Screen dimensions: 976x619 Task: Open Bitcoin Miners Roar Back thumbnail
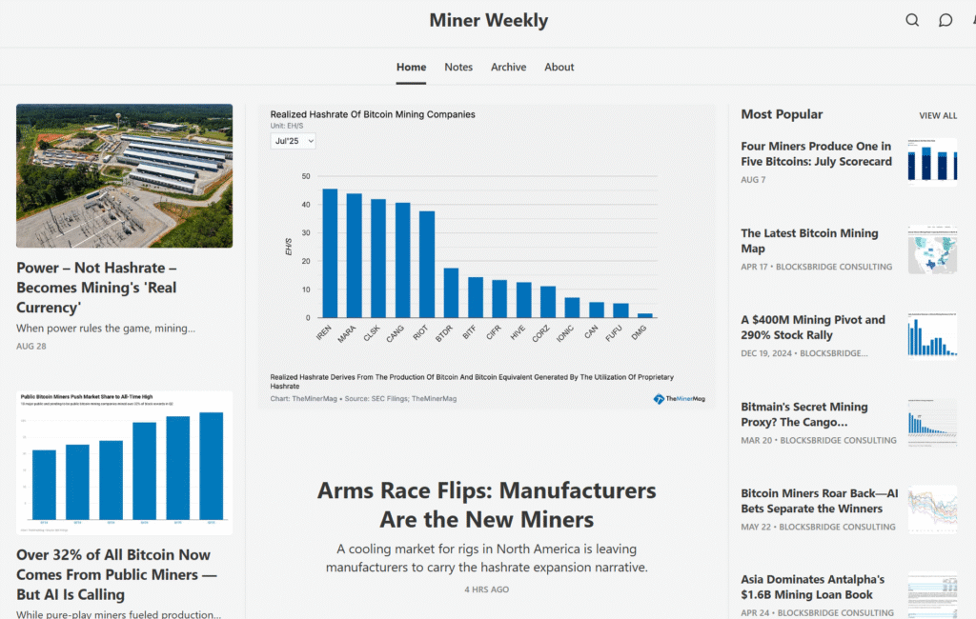[x=932, y=509]
